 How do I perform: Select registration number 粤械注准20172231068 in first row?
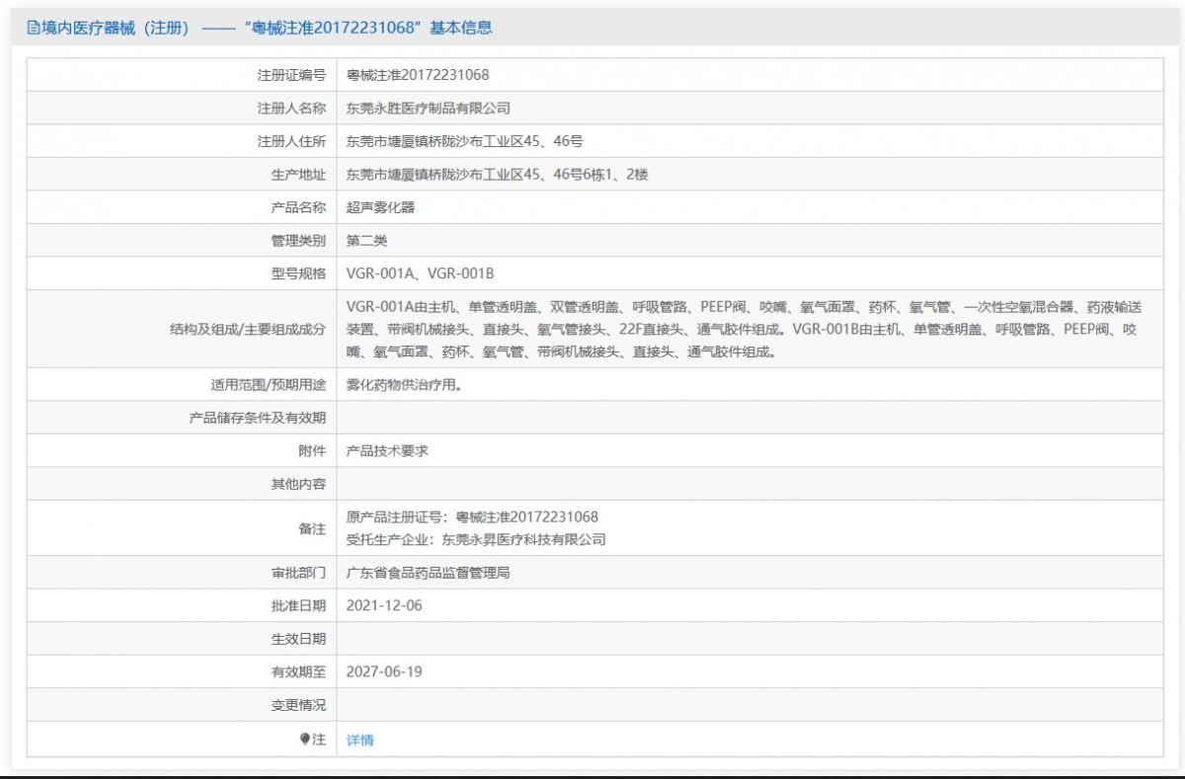tap(418, 75)
